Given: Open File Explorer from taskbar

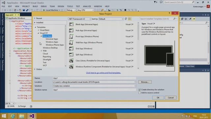Looking at the screenshot, I should (x=21, y=116).
